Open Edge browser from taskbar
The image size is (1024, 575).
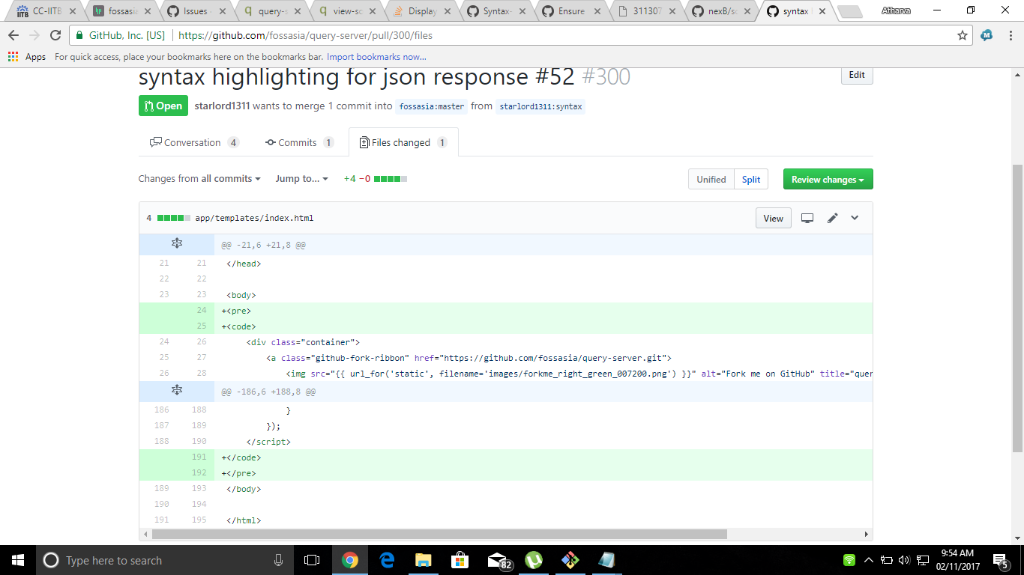(387, 560)
